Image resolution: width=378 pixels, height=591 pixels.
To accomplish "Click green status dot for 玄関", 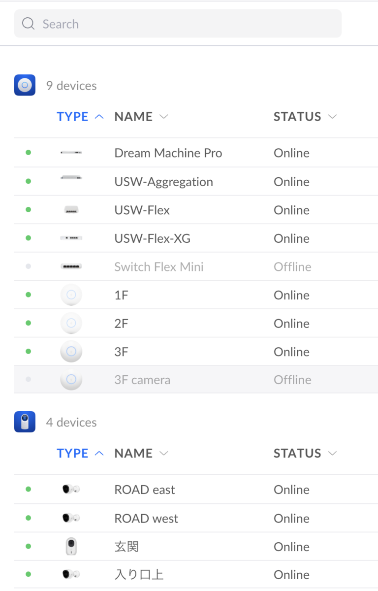I will (x=28, y=546).
